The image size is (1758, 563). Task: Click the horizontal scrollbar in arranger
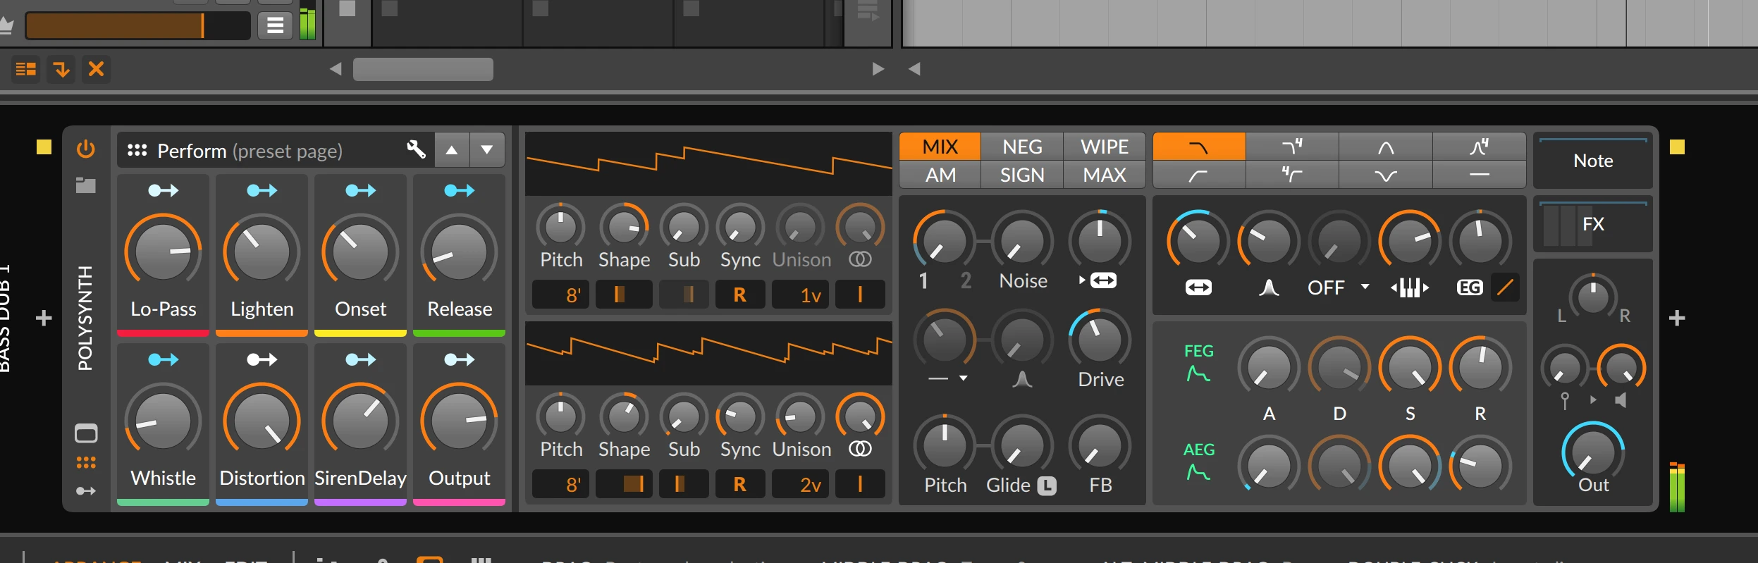(423, 69)
